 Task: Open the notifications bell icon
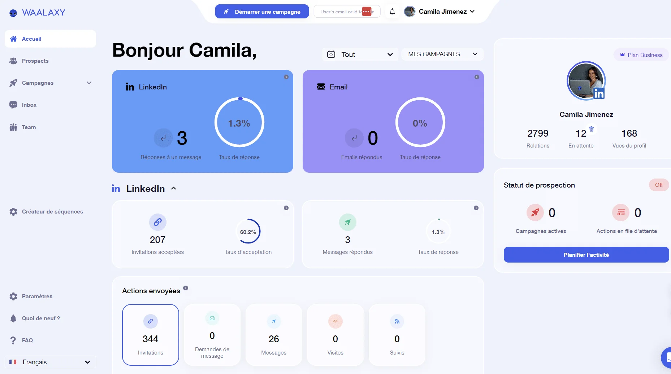392,12
